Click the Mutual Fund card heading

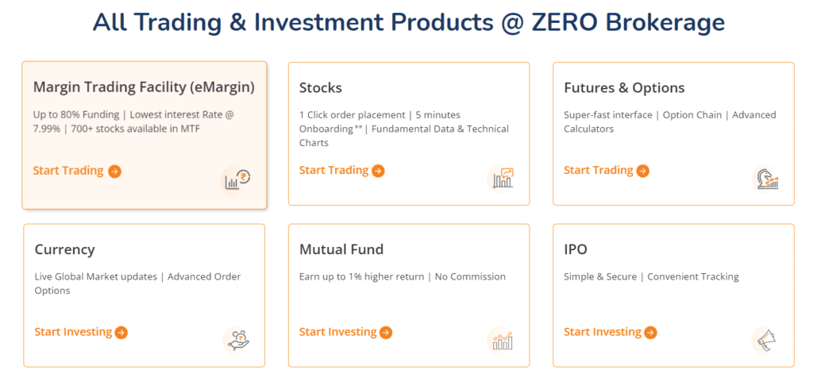(341, 249)
